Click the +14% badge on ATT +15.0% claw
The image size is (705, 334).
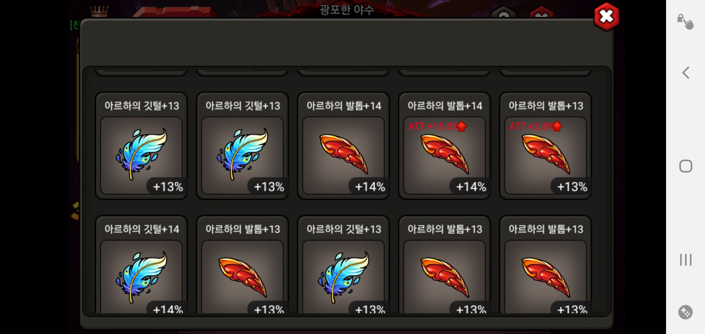pyautogui.click(x=471, y=186)
